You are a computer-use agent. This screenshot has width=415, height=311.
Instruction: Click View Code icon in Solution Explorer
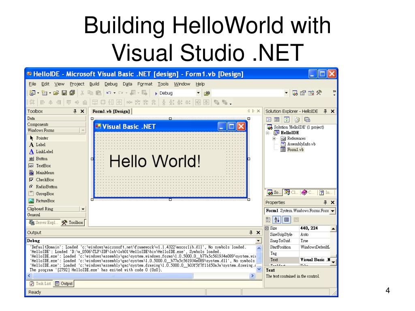269,119
